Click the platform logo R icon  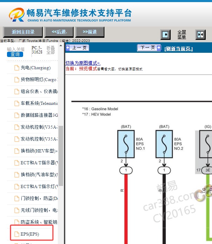tap(17, 15)
